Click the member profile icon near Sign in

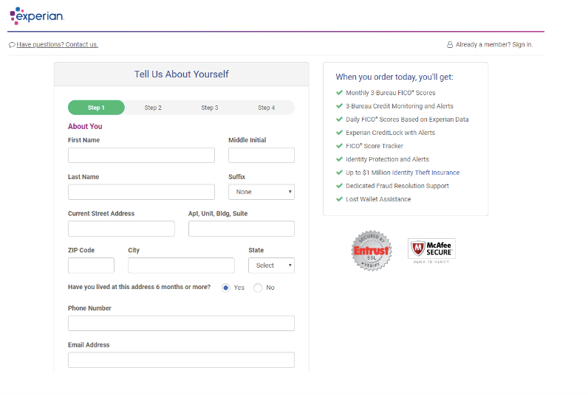pos(450,44)
